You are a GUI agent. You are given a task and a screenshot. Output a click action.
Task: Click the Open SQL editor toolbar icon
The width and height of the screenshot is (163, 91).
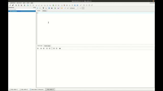click(62, 5)
